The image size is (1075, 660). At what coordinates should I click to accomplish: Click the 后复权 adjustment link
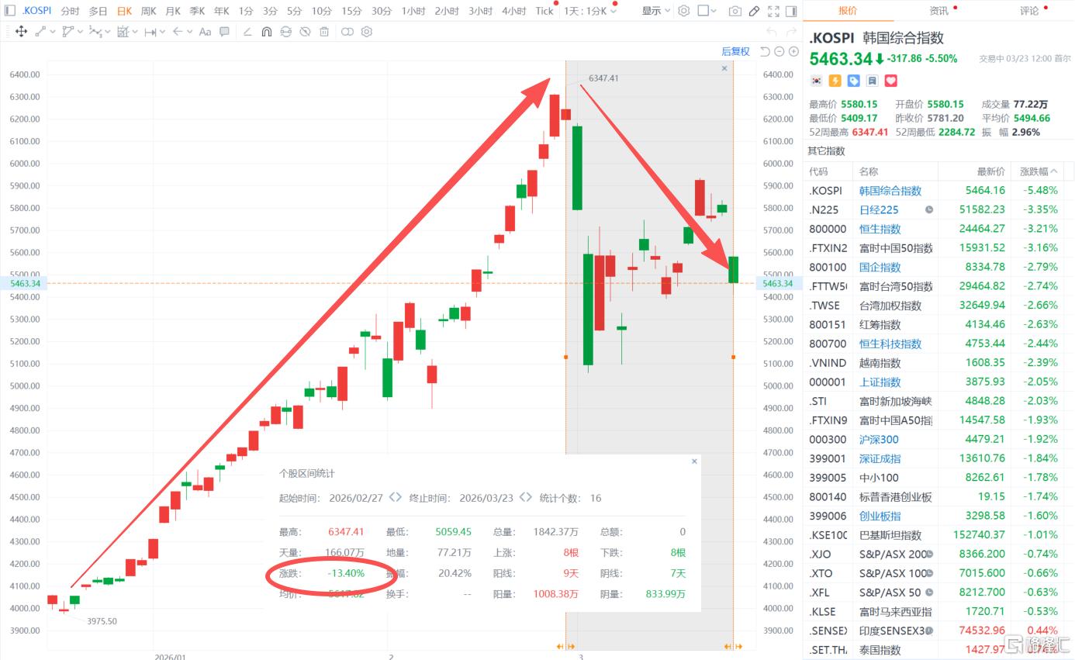(x=735, y=51)
